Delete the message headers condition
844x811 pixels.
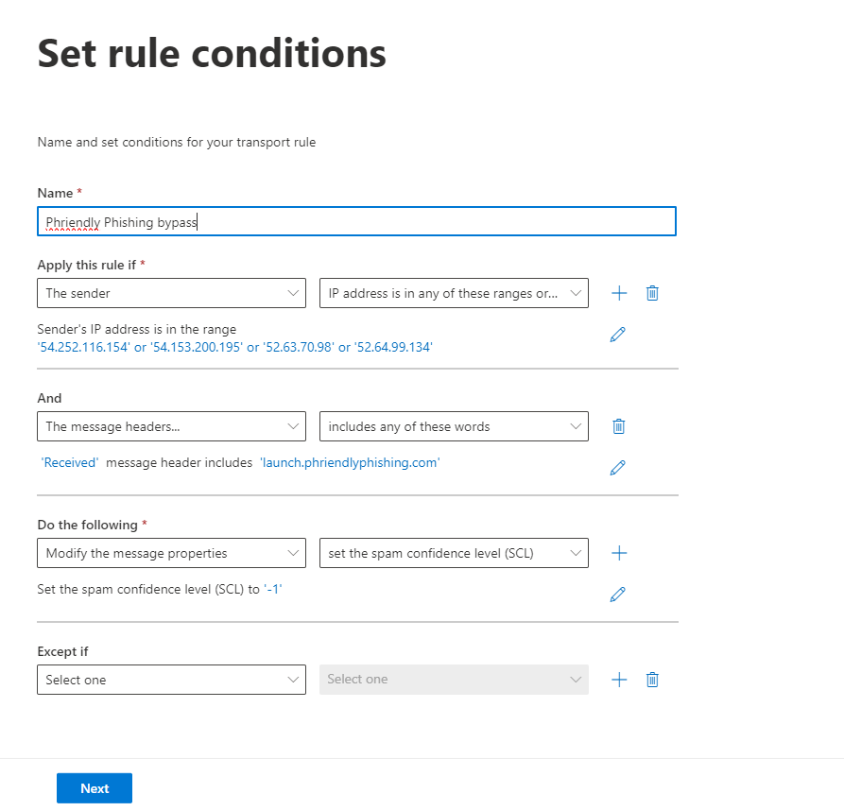[618, 426]
